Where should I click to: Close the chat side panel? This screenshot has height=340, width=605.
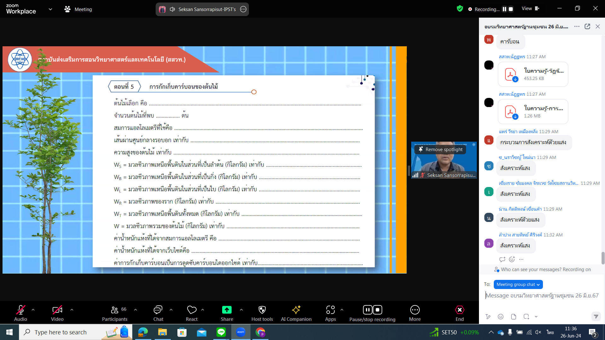tap(598, 26)
